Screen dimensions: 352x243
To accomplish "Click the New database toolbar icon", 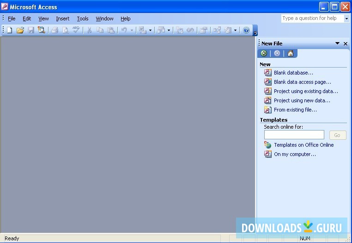I will click(9, 30).
